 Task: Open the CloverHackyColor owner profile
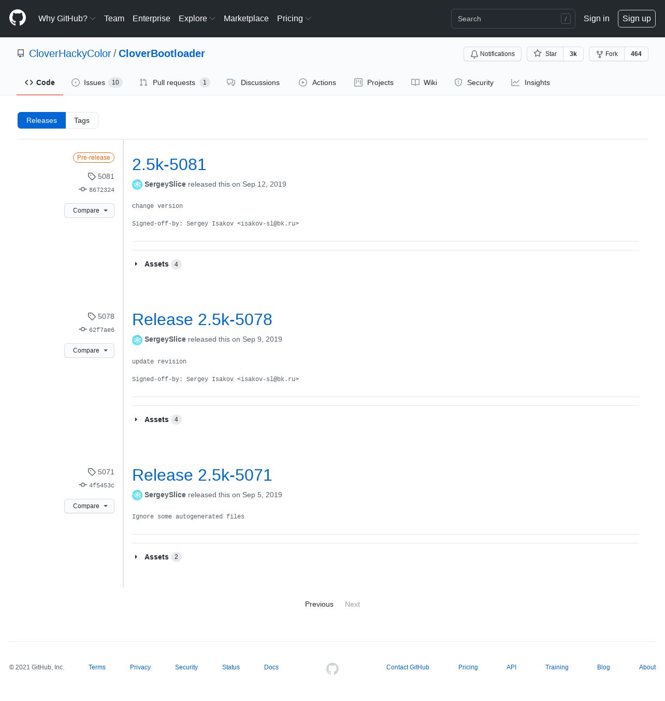click(70, 53)
